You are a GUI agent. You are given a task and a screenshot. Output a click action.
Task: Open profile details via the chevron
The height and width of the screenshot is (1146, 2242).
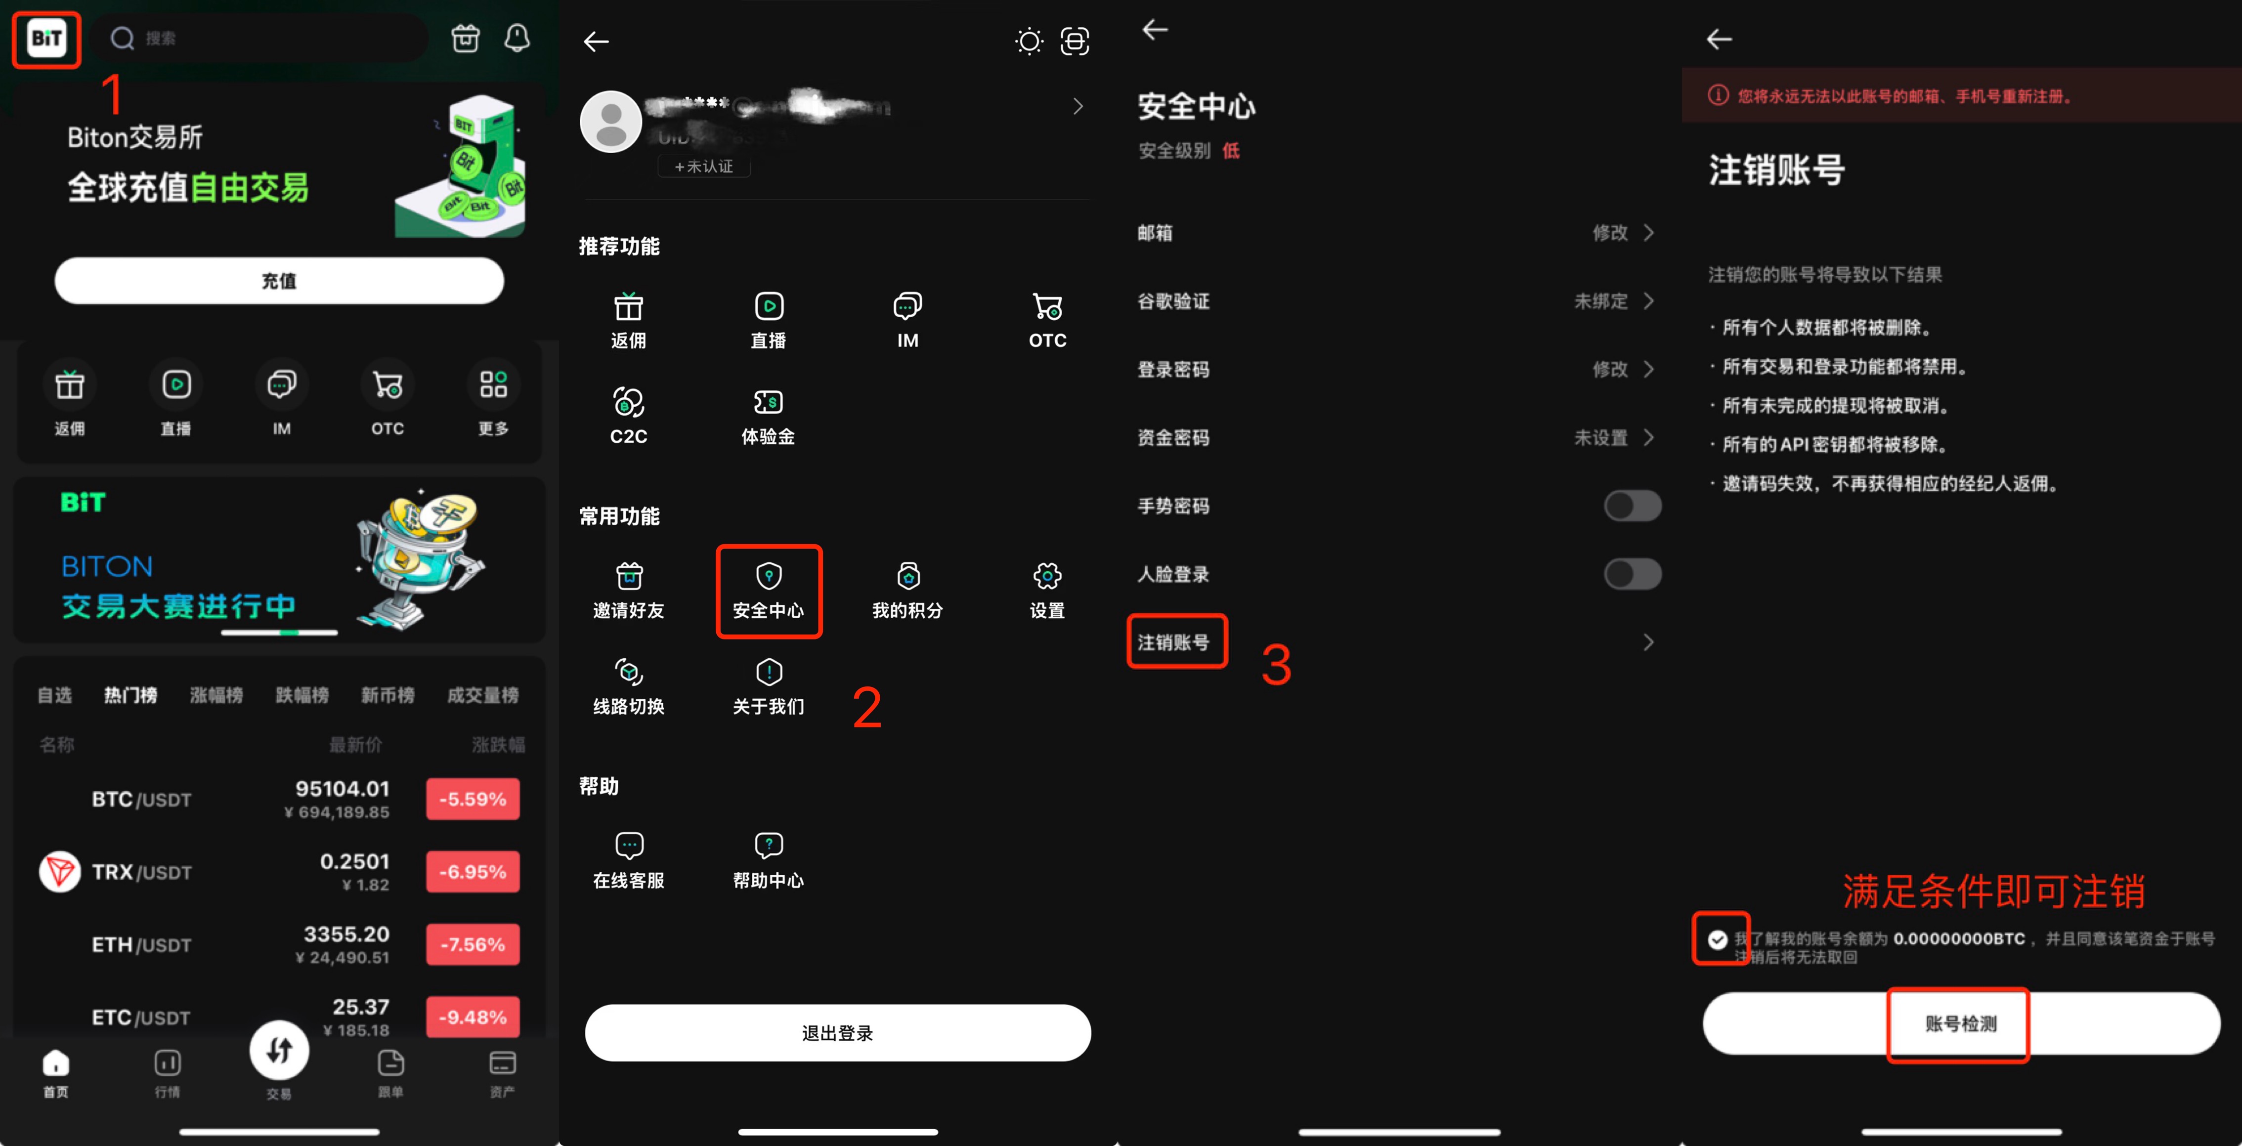[1078, 106]
